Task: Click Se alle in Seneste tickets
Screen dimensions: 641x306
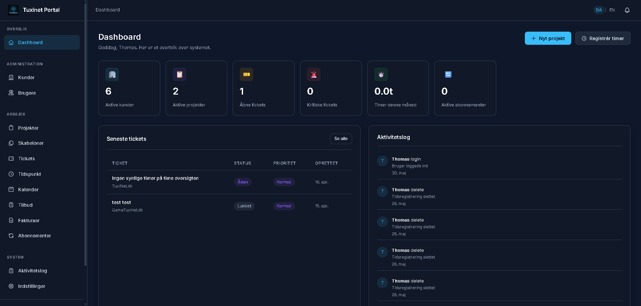Action: [x=341, y=139]
